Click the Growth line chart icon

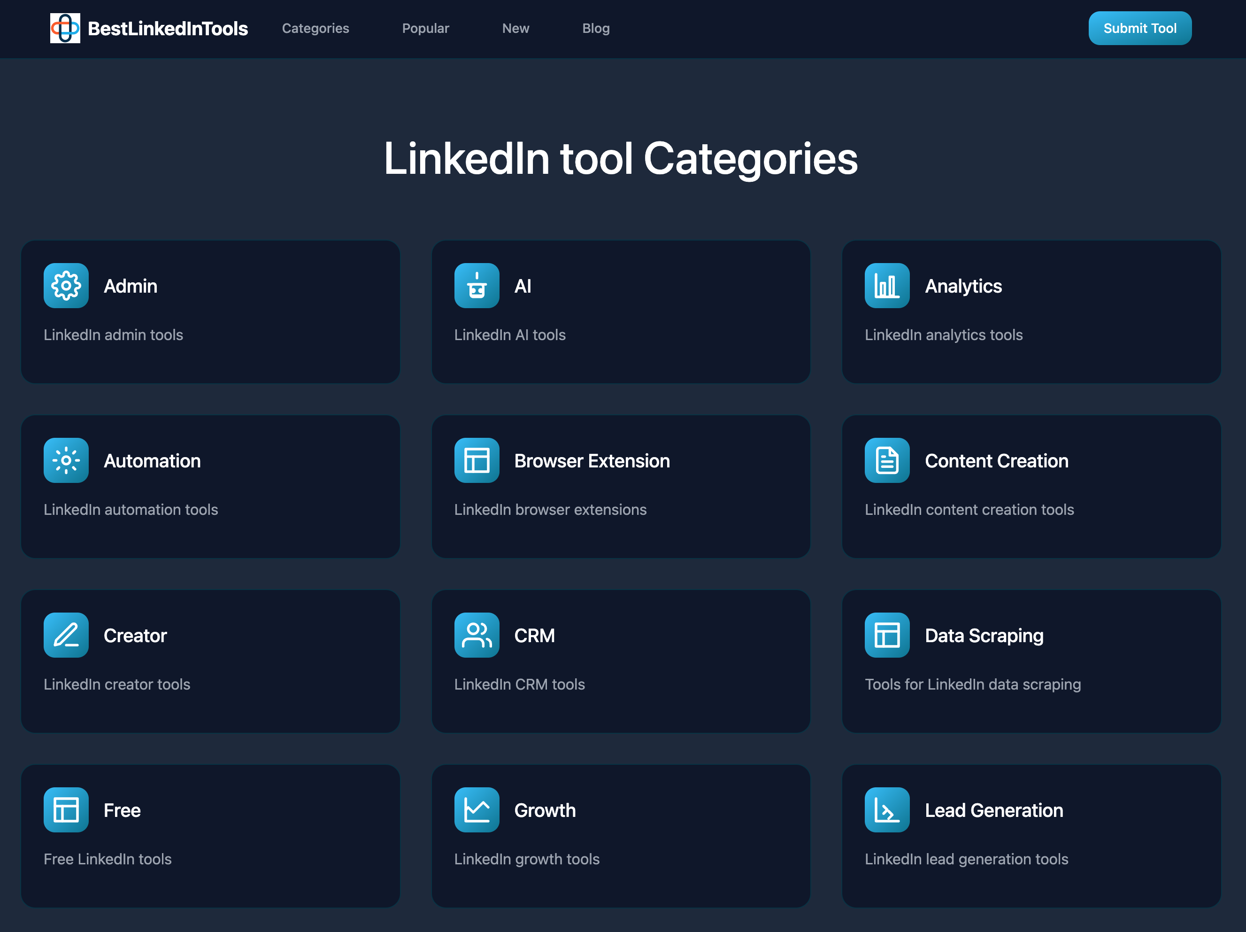click(x=477, y=810)
